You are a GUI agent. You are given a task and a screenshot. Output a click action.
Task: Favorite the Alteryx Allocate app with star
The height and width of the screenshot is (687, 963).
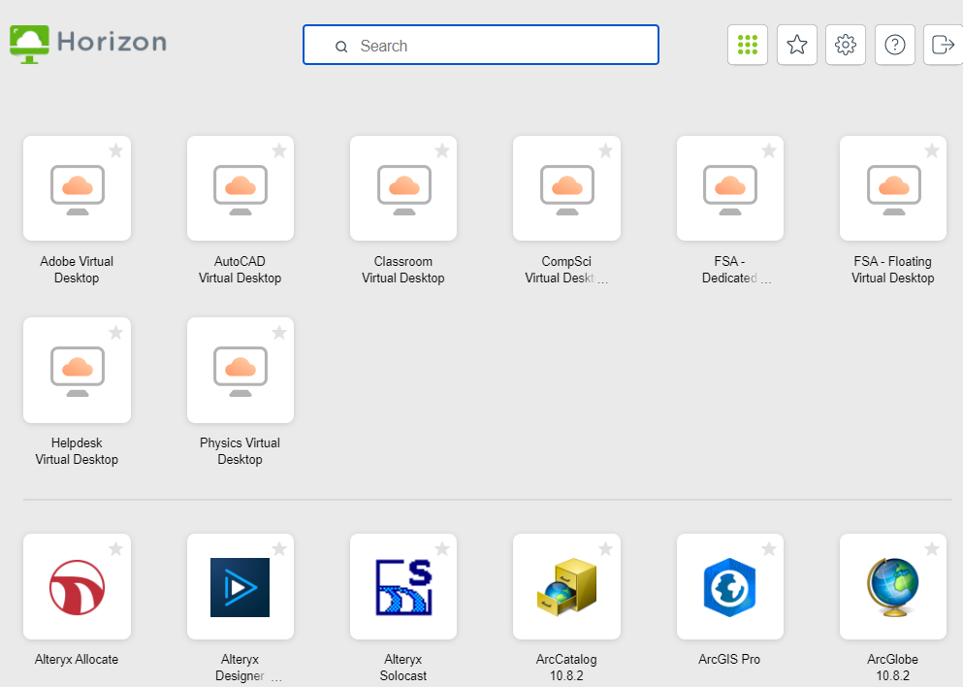pyautogui.click(x=115, y=549)
